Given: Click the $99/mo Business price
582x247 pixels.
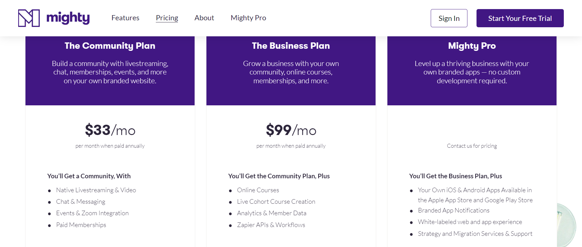Looking at the screenshot, I should [291, 130].
